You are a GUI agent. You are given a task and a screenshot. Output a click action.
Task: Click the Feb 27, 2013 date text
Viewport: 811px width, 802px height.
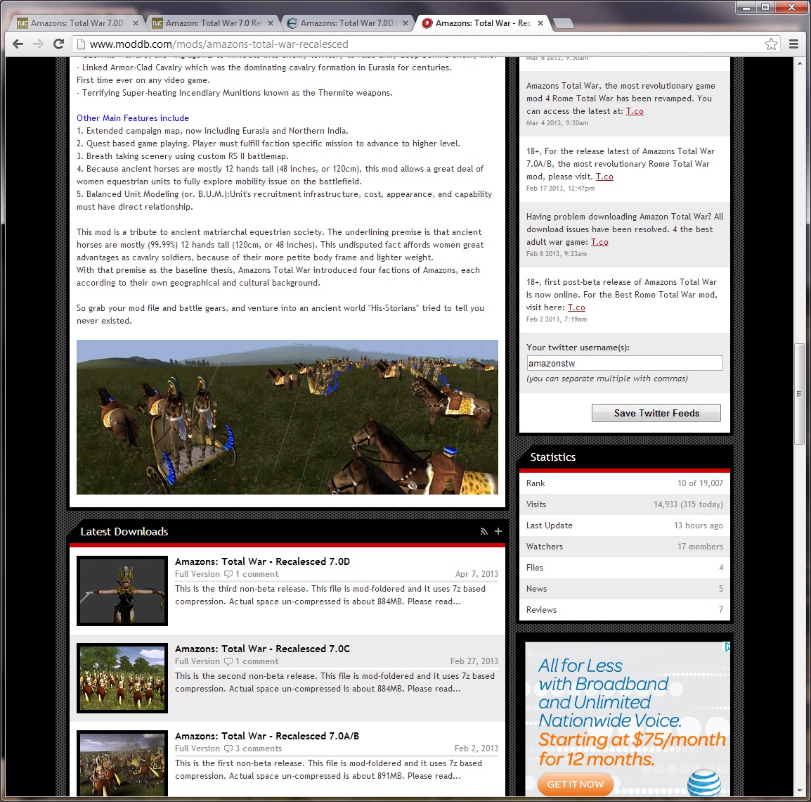[474, 661]
